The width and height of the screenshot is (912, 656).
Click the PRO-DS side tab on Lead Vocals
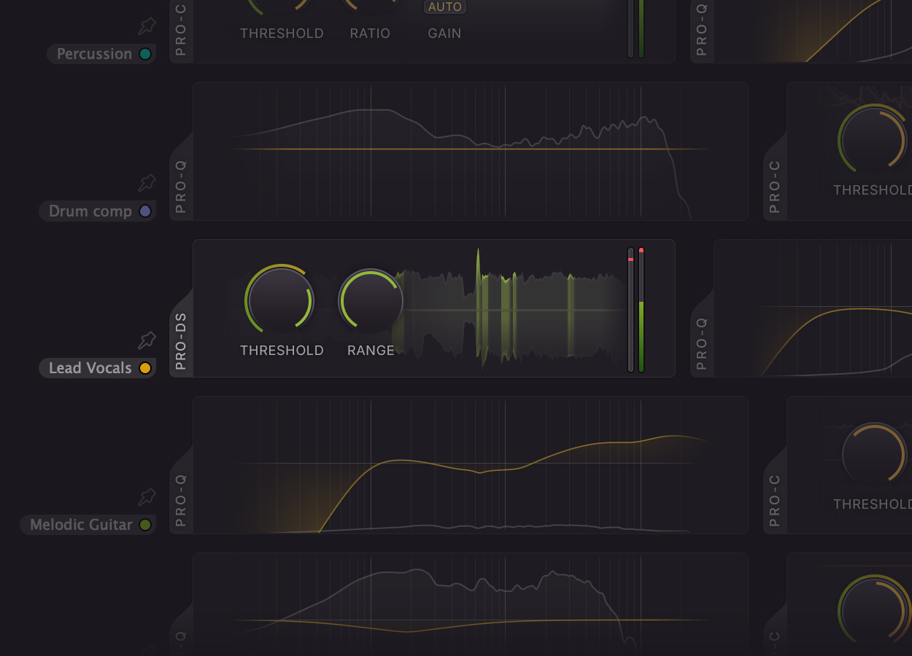point(181,340)
